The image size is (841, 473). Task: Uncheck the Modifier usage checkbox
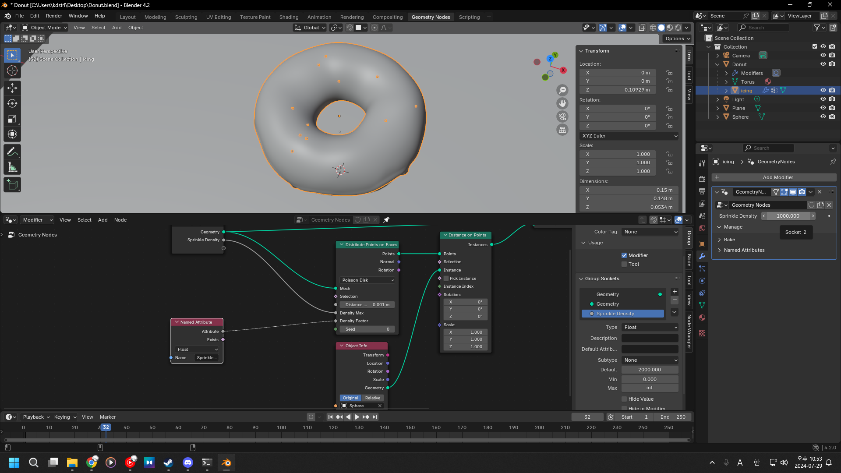tap(624, 255)
